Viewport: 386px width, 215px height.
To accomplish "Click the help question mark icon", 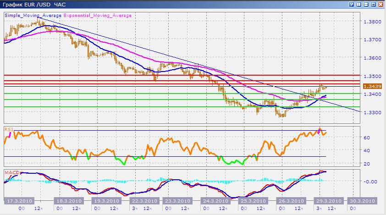I will [x=352, y=4].
